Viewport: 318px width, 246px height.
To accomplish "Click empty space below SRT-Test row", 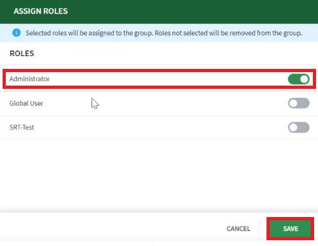I will 159,174.
